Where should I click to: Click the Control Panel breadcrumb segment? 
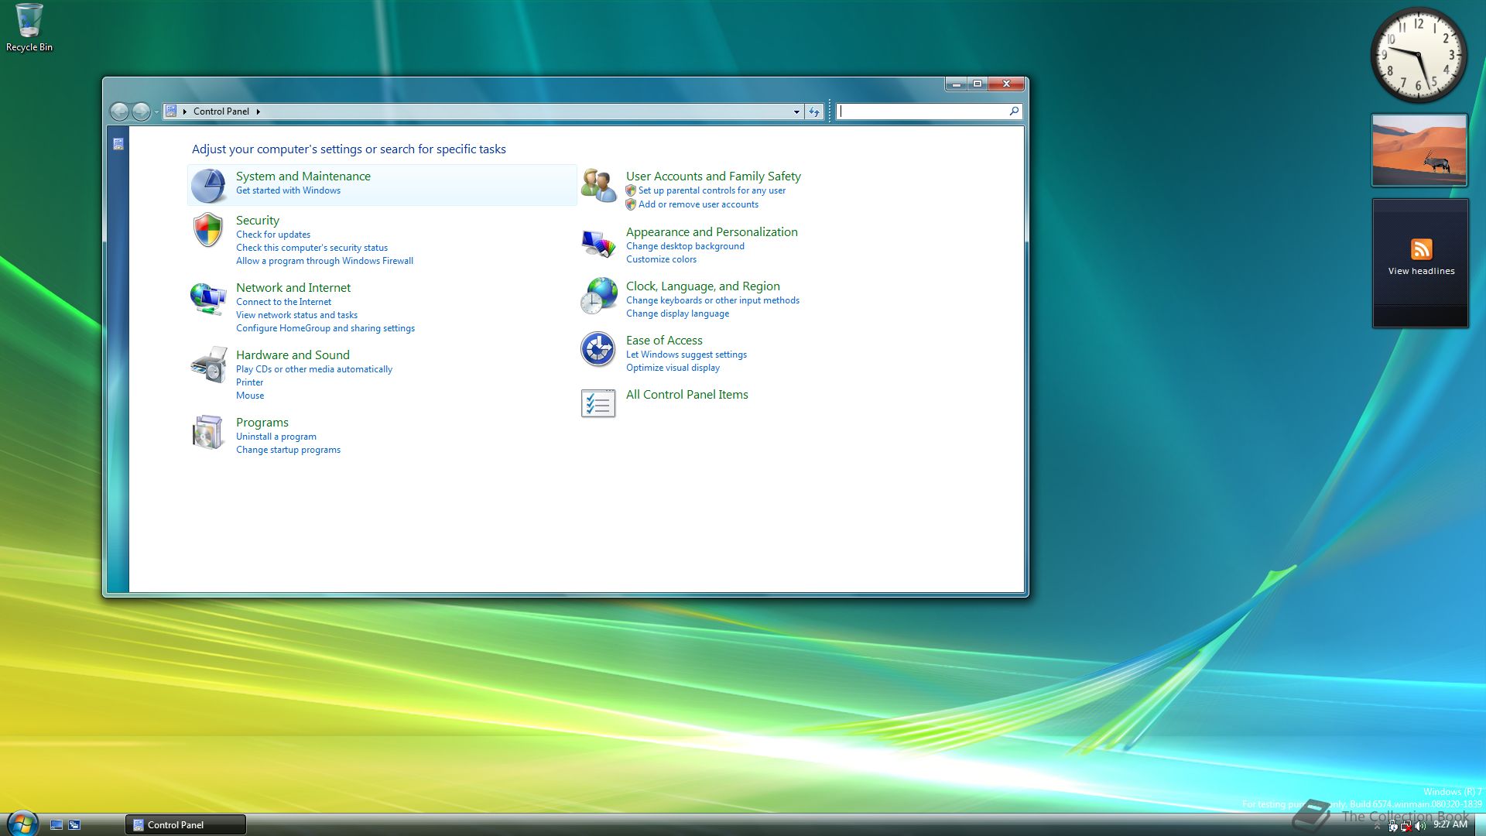[x=221, y=111]
